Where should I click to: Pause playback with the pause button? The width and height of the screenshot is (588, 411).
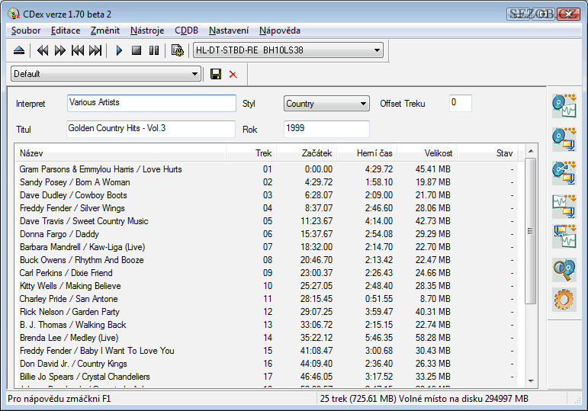click(x=154, y=50)
